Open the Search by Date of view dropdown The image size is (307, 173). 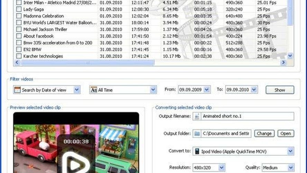77,90
